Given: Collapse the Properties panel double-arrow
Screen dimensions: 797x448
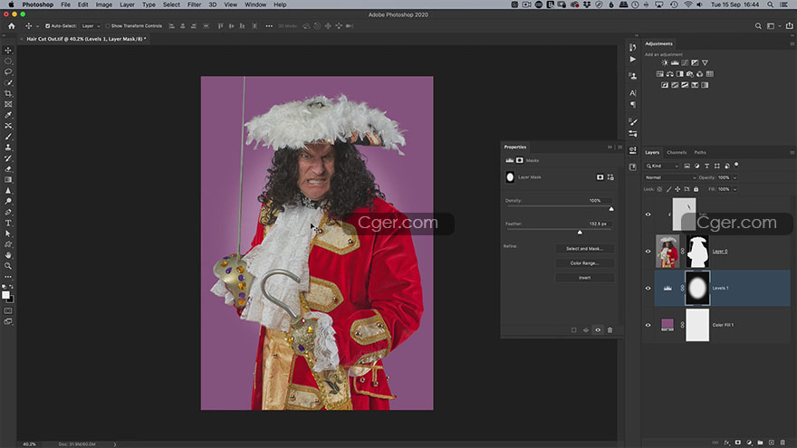Looking at the screenshot, I should 610,148.
